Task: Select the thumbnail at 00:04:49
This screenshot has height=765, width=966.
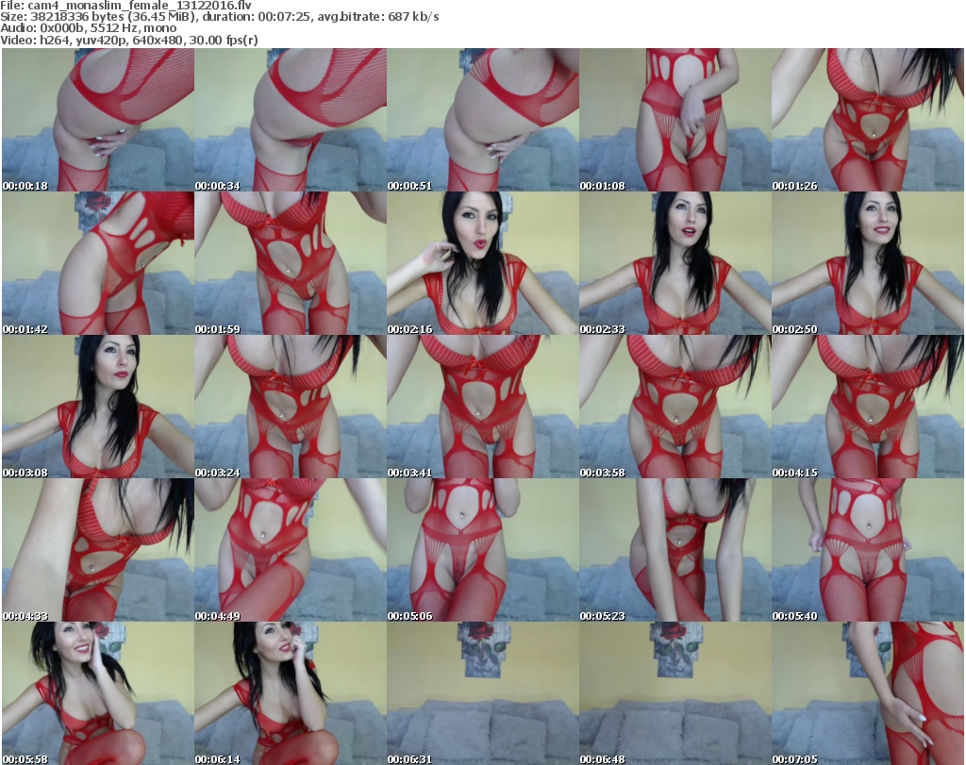Action: [x=291, y=550]
